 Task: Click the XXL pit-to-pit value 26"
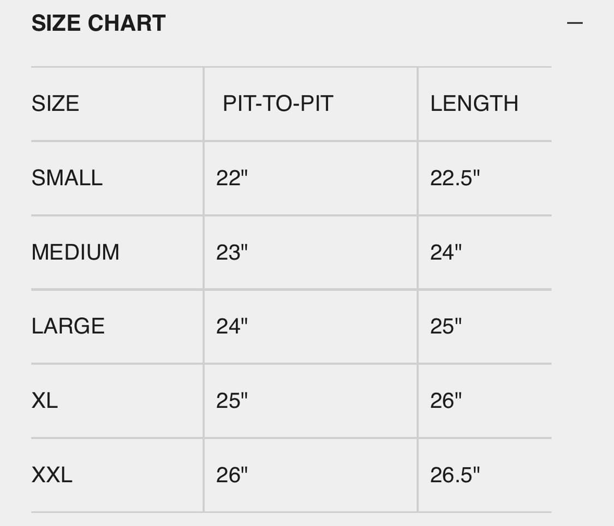[x=232, y=475]
